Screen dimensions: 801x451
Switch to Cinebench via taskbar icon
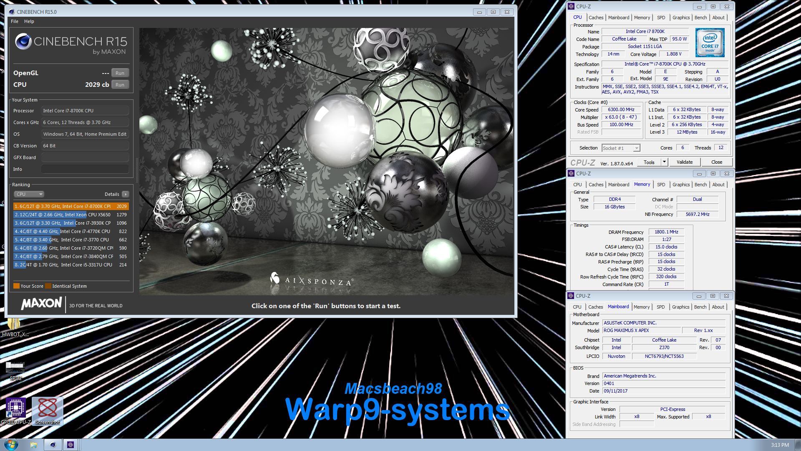(x=53, y=445)
